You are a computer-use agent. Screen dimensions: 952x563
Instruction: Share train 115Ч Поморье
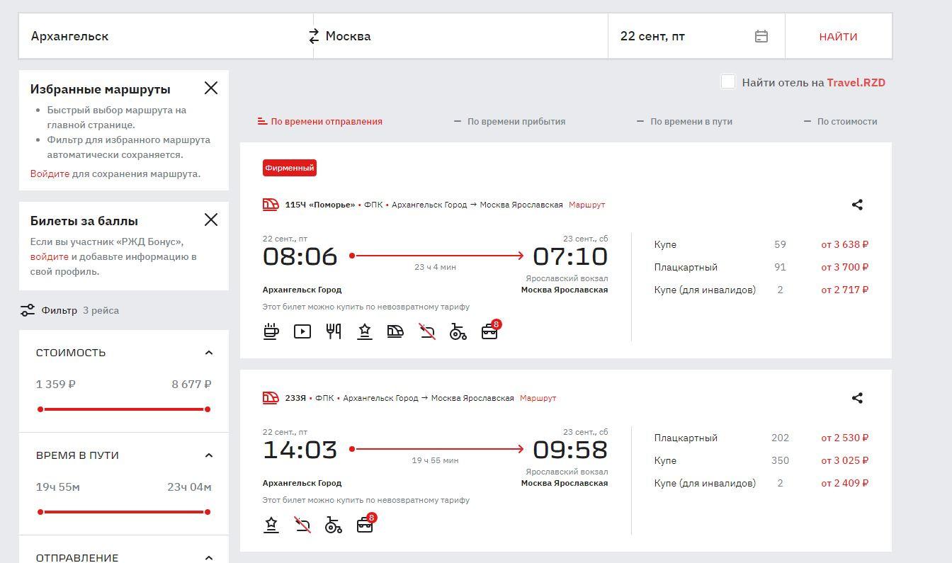coord(856,205)
